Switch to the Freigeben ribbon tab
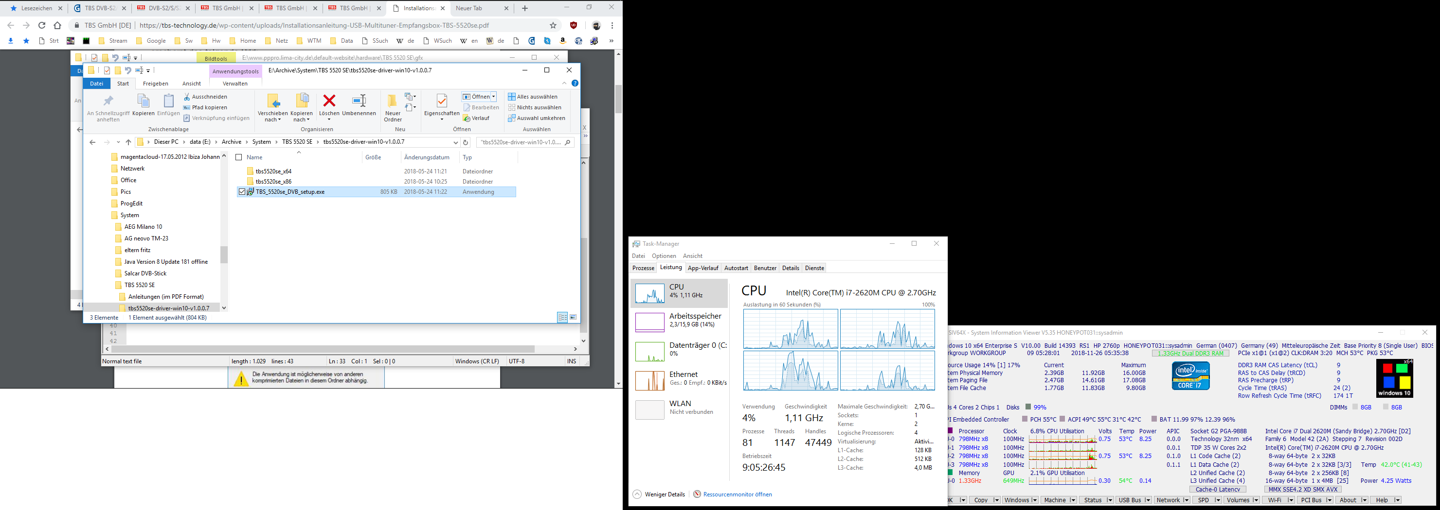 [x=155, y=84]
